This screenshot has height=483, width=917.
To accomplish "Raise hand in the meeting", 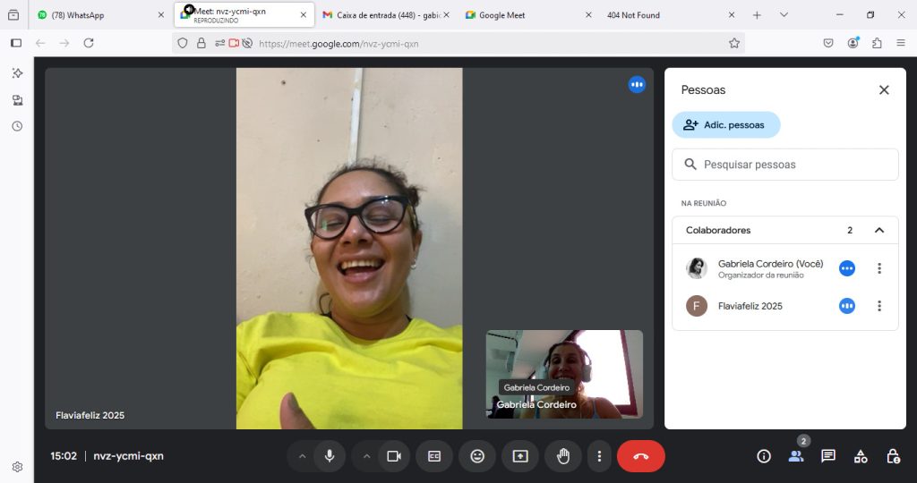I will point(563,456).
